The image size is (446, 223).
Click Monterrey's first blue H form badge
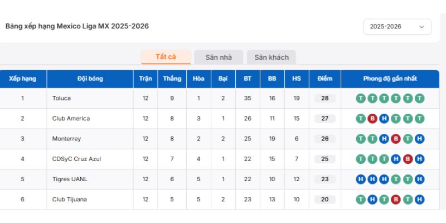[384, 139]
